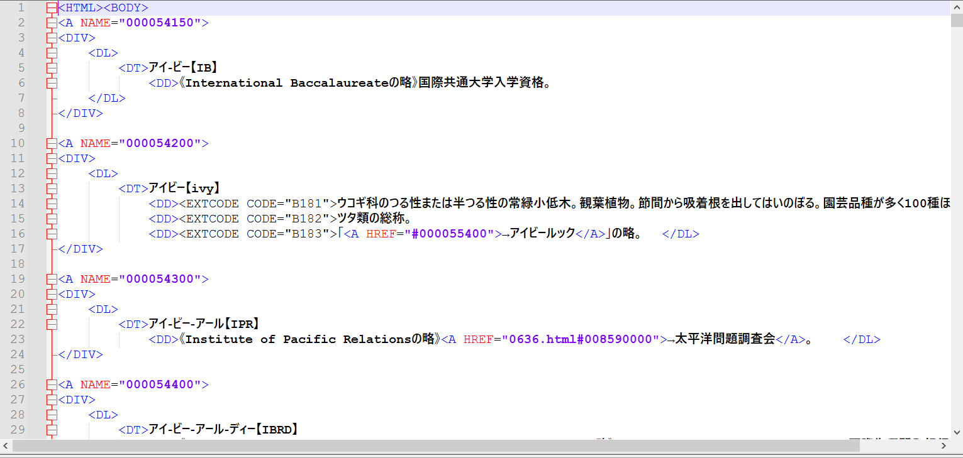Collapse the DL block fold on line 4

coord(51,53)
